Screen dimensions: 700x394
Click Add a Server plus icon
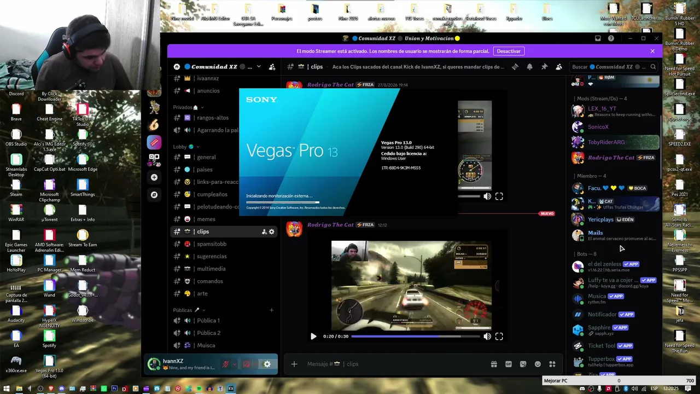[154, 177]
